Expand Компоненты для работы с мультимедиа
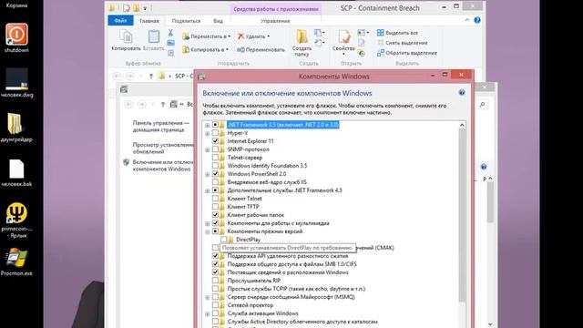 click(208, 223)
